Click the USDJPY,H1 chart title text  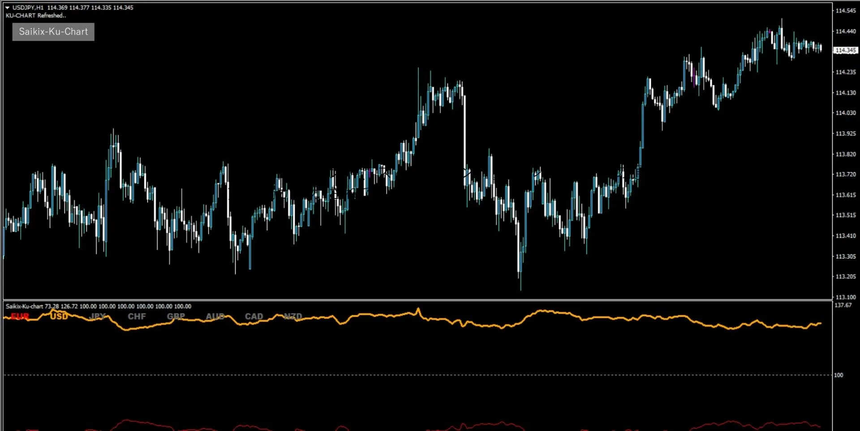28,8
